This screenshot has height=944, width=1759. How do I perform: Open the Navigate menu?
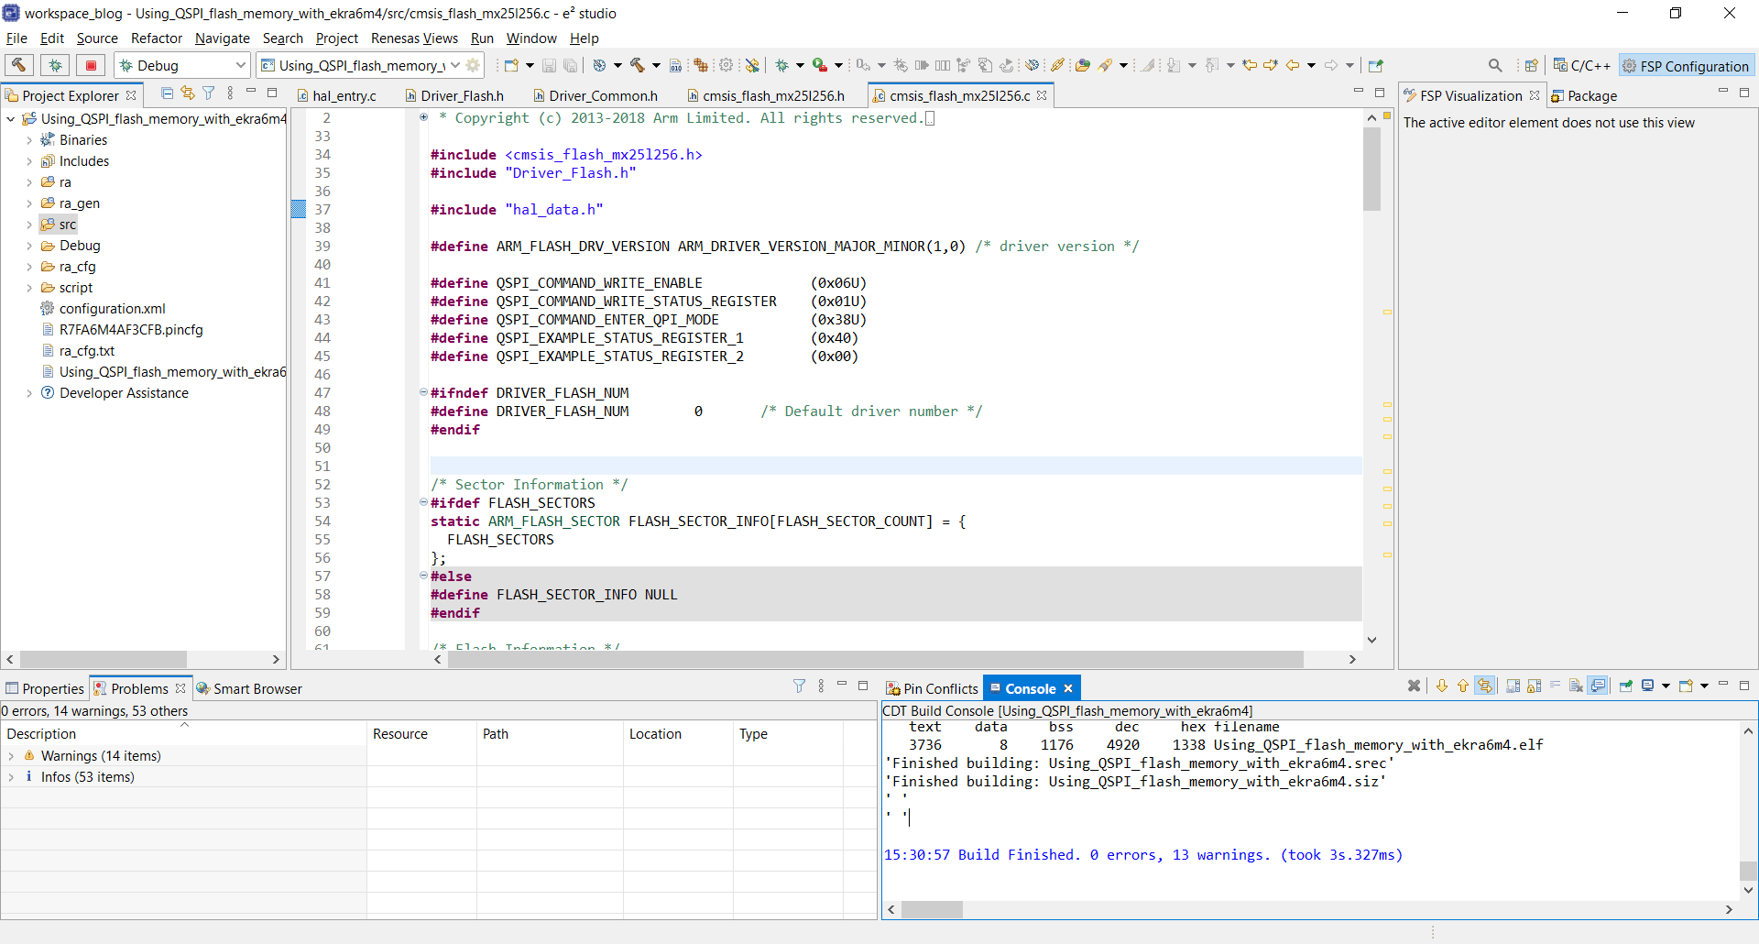point(223,38)
